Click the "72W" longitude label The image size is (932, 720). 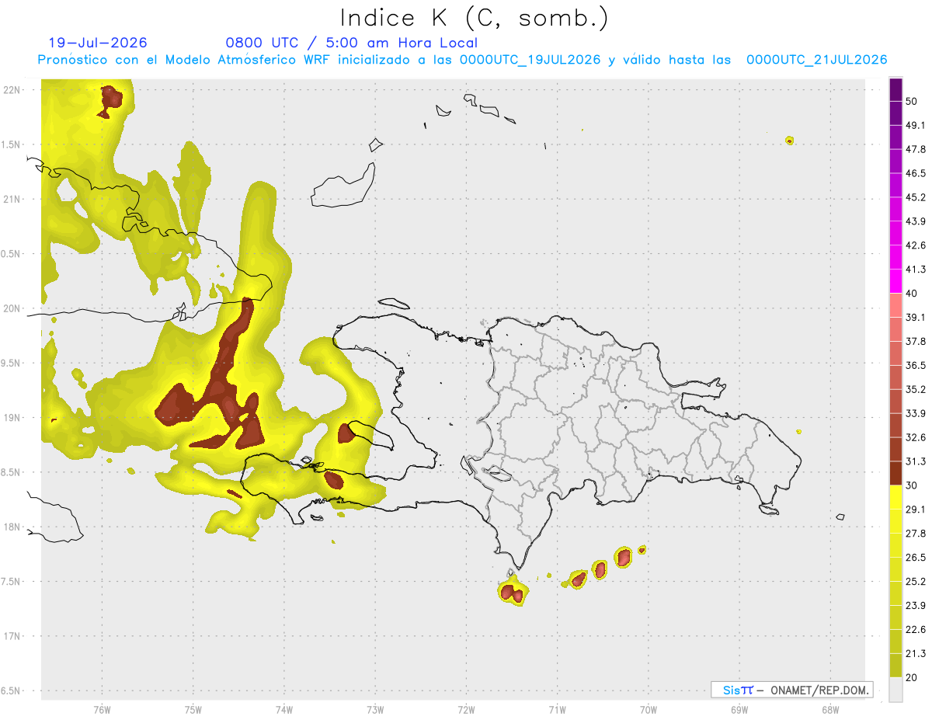click(467, 710)
